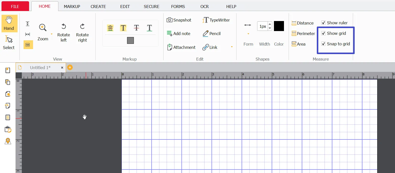Viewport: 395px width, 173px height.
Task: Pick the Area measure tool
Action: pyautogui.click(x=299, y=44)
